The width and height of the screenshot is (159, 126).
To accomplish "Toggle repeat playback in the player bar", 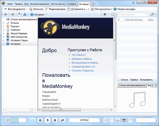I will 130,120.
